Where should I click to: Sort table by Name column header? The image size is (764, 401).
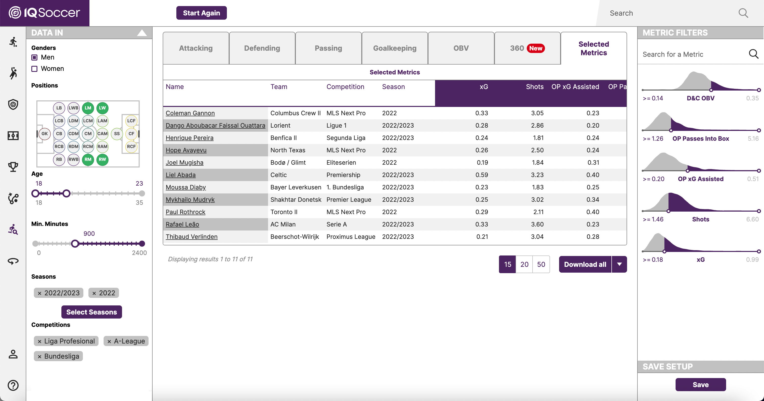tap(175, 87)
